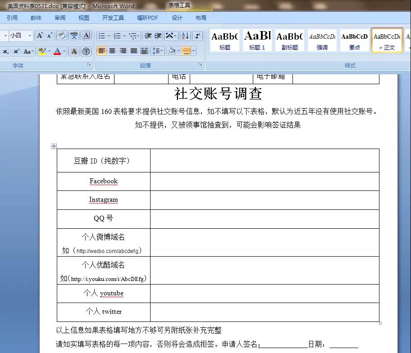
Task: Apply the bullet list
Action: 101,36
